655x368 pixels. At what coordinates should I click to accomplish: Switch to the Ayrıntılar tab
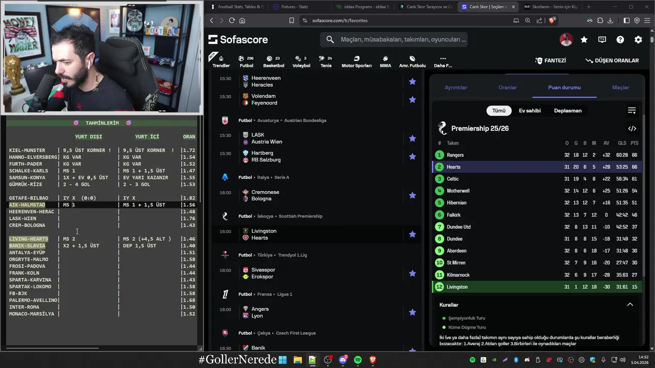(456, 87)
